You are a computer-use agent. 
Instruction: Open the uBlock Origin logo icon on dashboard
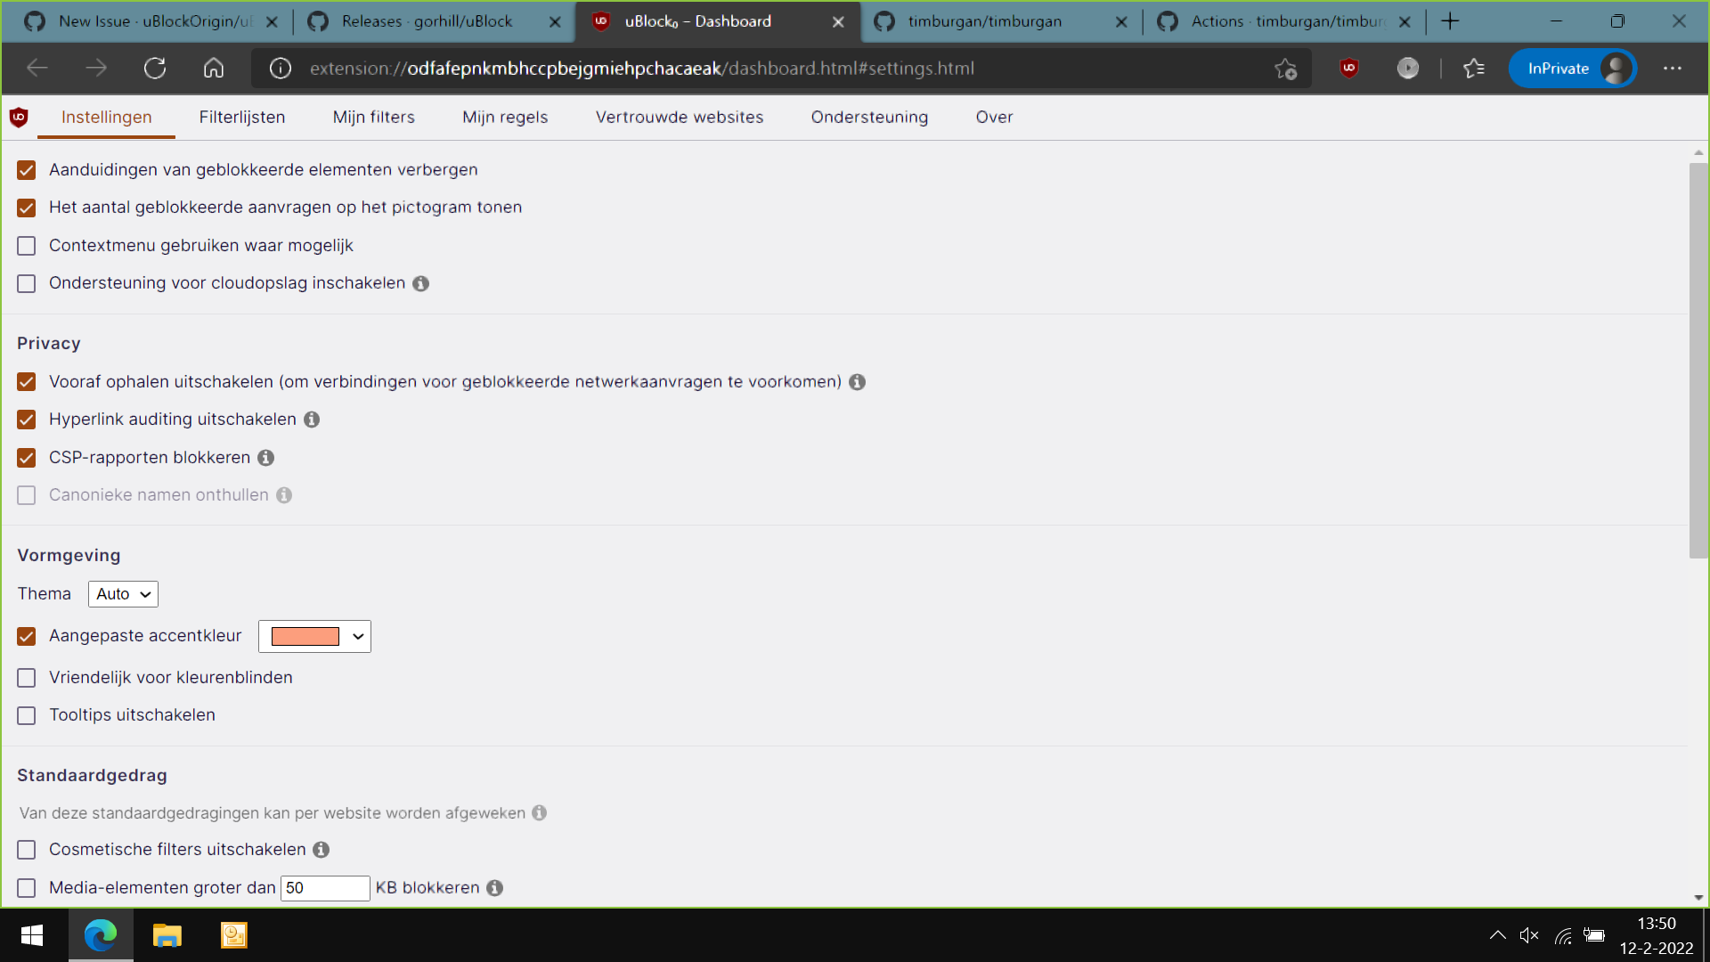(x=18, y=117)
